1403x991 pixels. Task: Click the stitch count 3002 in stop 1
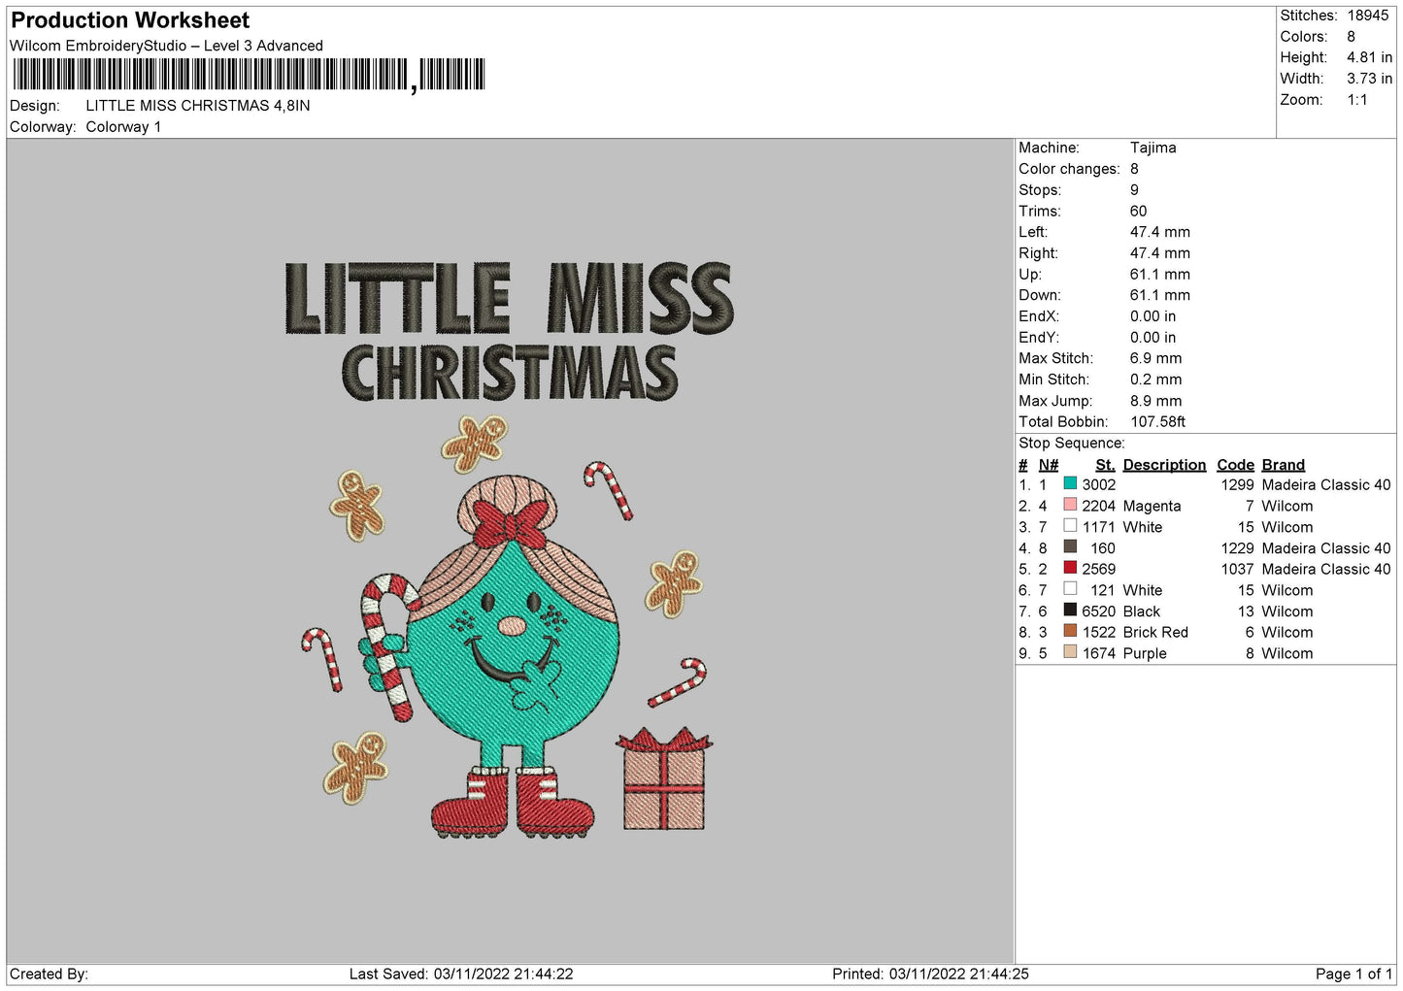point(1098,484)
